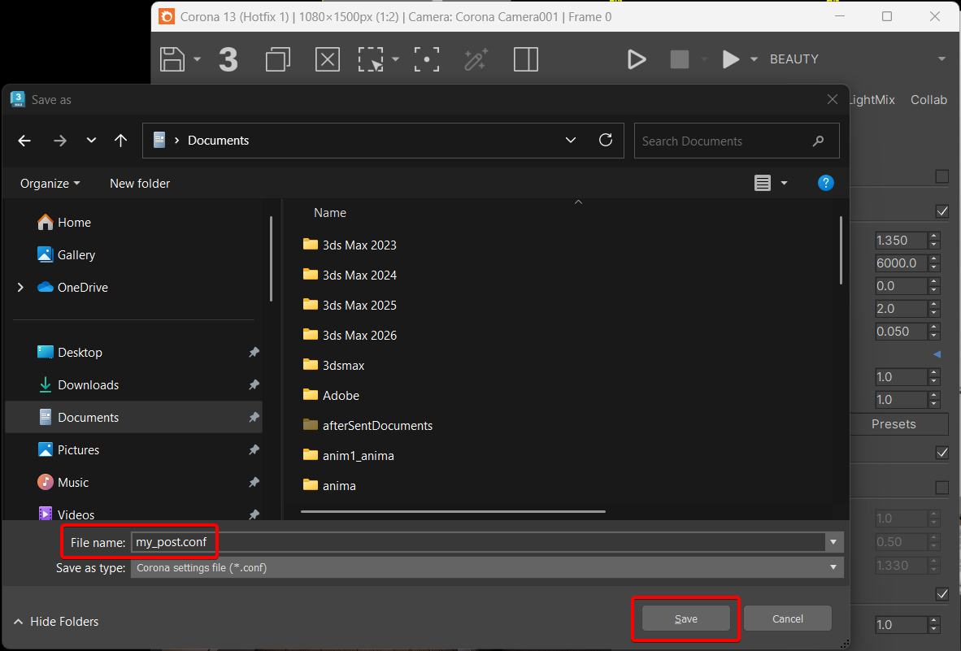Click the magic wand denoise icon
Image resolution: width=961 pixels, height=651 pixels.
coord(476,59)
